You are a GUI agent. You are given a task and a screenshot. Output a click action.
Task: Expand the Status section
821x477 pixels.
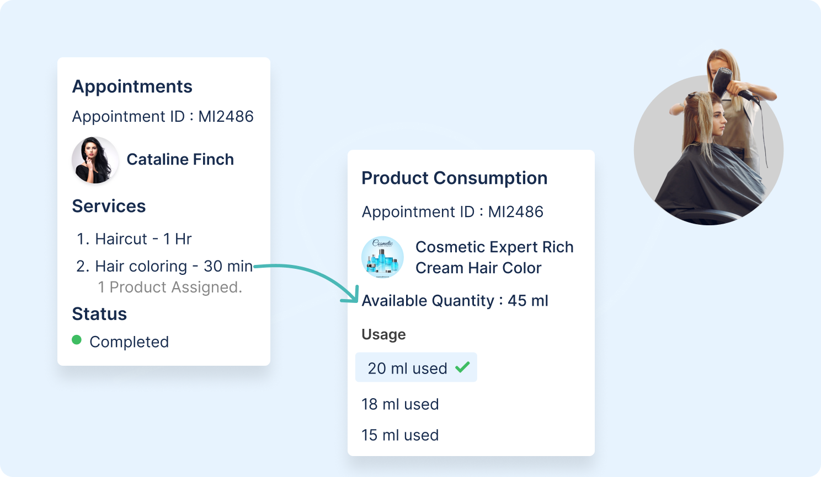click(99, 313)
